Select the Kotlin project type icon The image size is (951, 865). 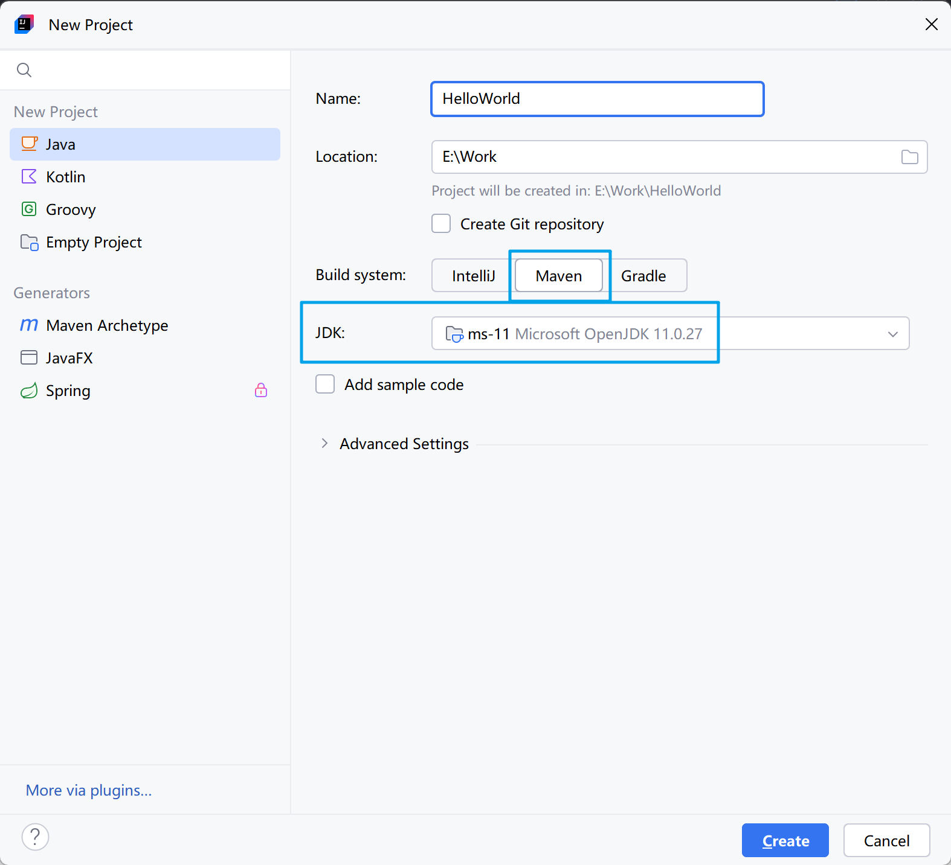(x=29, y=176)
